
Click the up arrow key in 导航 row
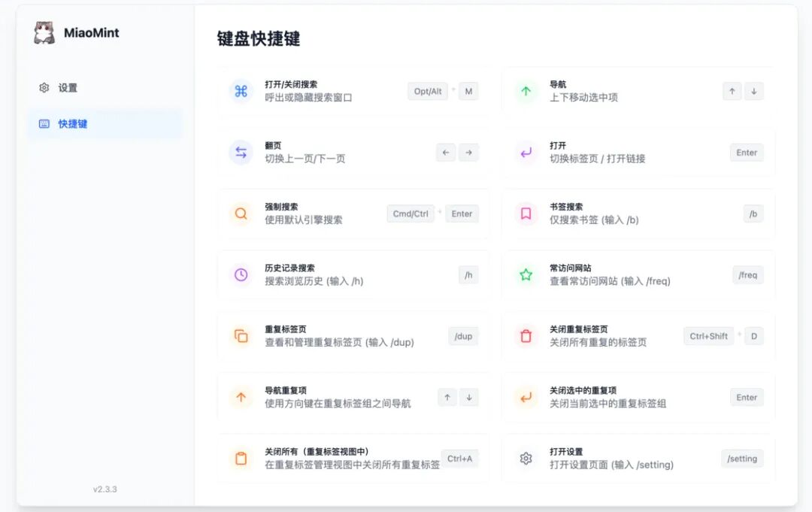point(732,92)
